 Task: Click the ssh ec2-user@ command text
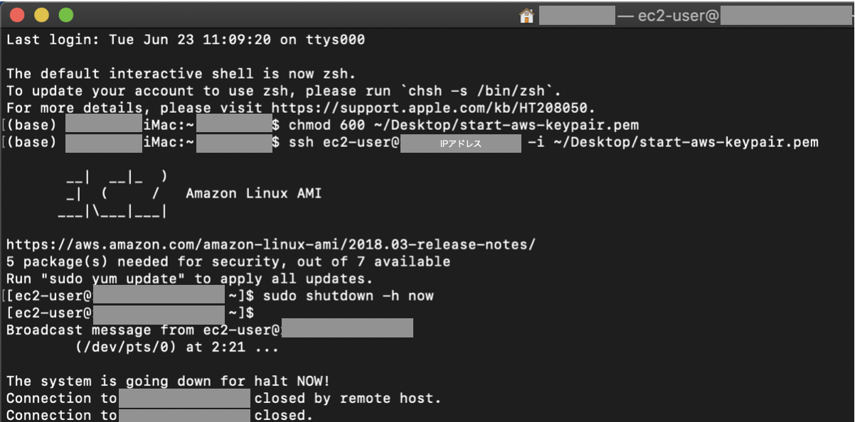(x=344, y=142)
